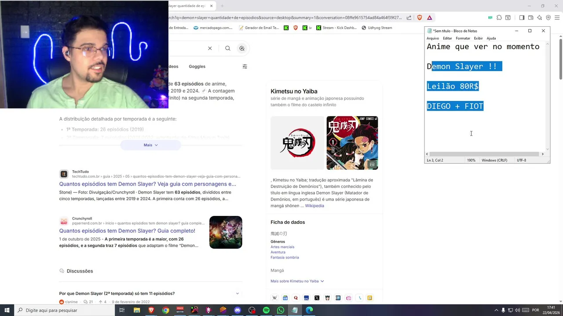Click the Windows Task View icon
The height and width of the screenshot is (316, 563).
[122, 310]
